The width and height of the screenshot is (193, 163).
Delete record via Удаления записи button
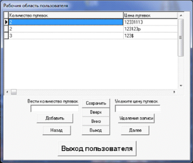(136, 118)
